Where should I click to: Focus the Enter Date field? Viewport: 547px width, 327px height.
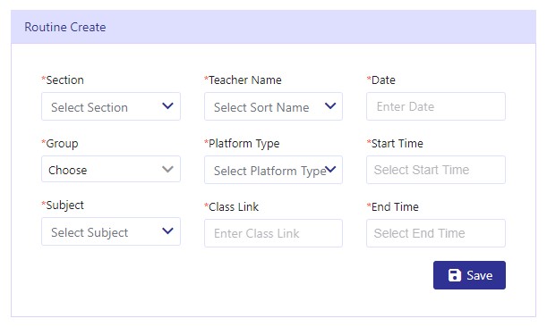[436, 106]
